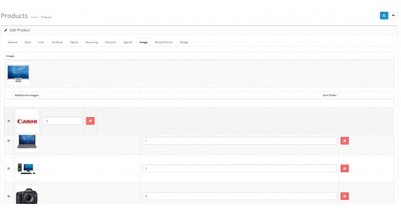Click the blue save icon button
This screenshot has width=401, height=214.
[384, 16]
